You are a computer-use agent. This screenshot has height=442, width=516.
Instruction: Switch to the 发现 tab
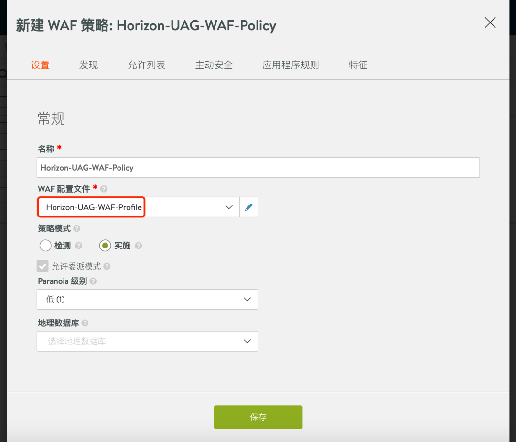(88, 65)
